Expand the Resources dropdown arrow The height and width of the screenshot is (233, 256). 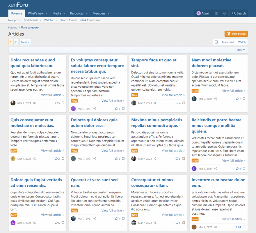[x=87, y=13]
